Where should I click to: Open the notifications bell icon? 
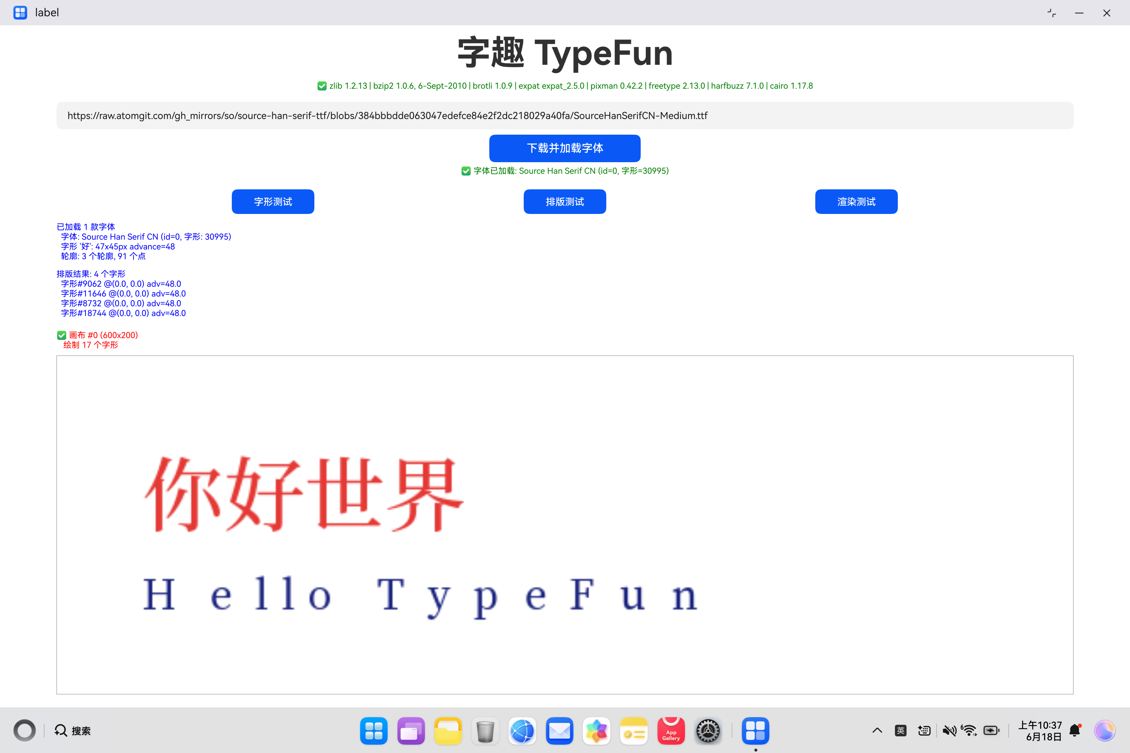[x=1075, y=731]
